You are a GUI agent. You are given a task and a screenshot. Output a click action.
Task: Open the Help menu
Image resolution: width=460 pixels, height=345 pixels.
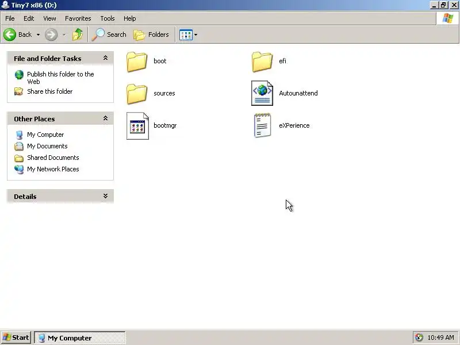(x=130, y=18)
